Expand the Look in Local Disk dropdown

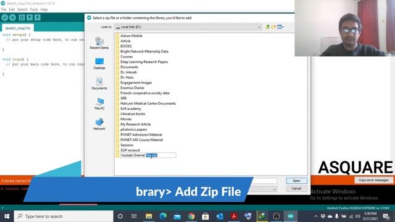pos(259,27)
